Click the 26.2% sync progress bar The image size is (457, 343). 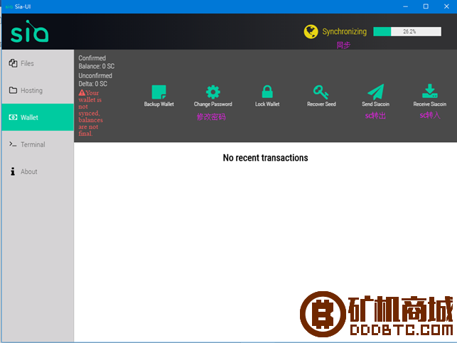click(407, 31)
